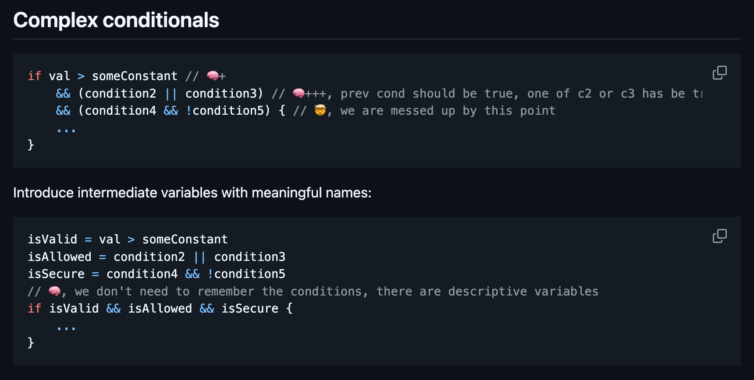Click the "isValid" variable in its assignment line

point(52,239)
